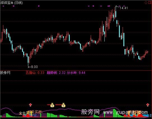Click the doubled purple X marker above the peak

(109, 6)
